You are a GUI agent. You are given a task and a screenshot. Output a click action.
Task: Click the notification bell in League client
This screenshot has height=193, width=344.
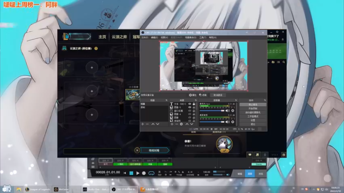pyautogui.click(x=283, y=39)
